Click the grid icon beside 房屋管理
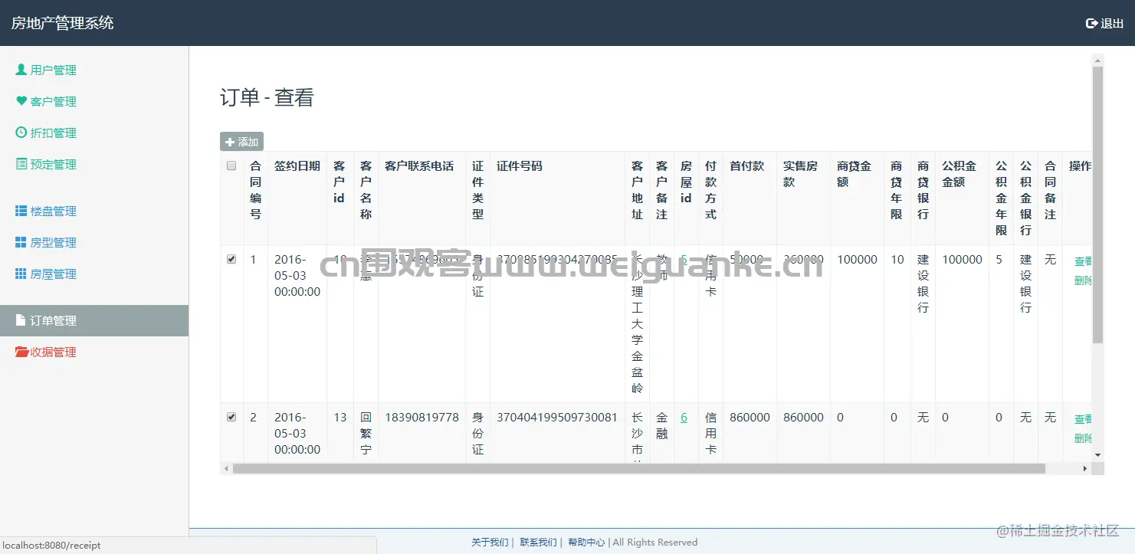 (21, 274)
